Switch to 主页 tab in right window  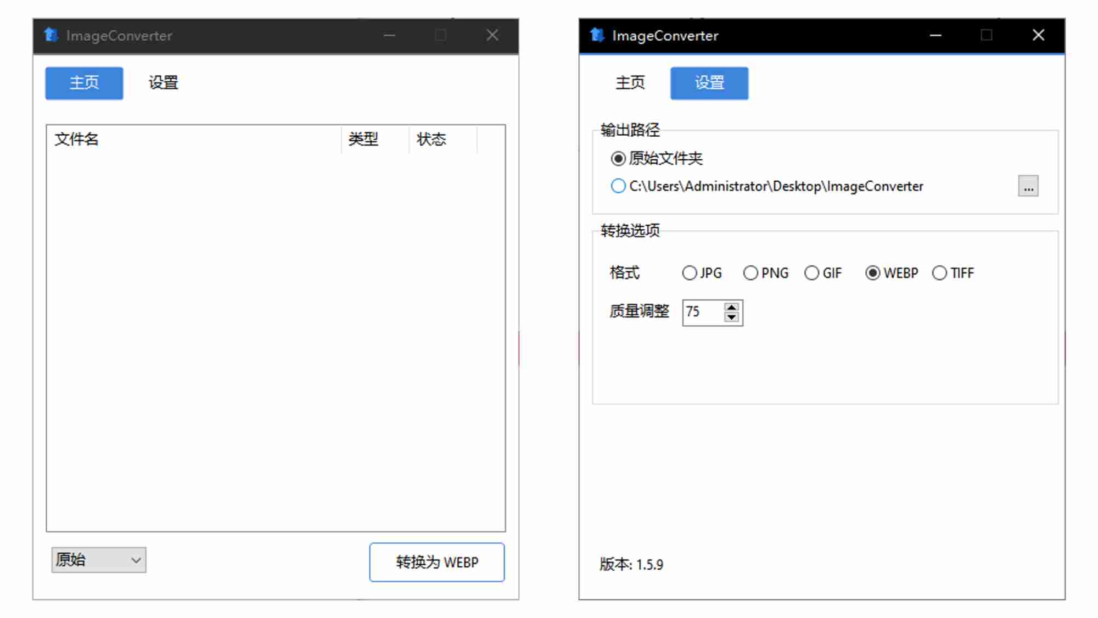pos(630,83)
